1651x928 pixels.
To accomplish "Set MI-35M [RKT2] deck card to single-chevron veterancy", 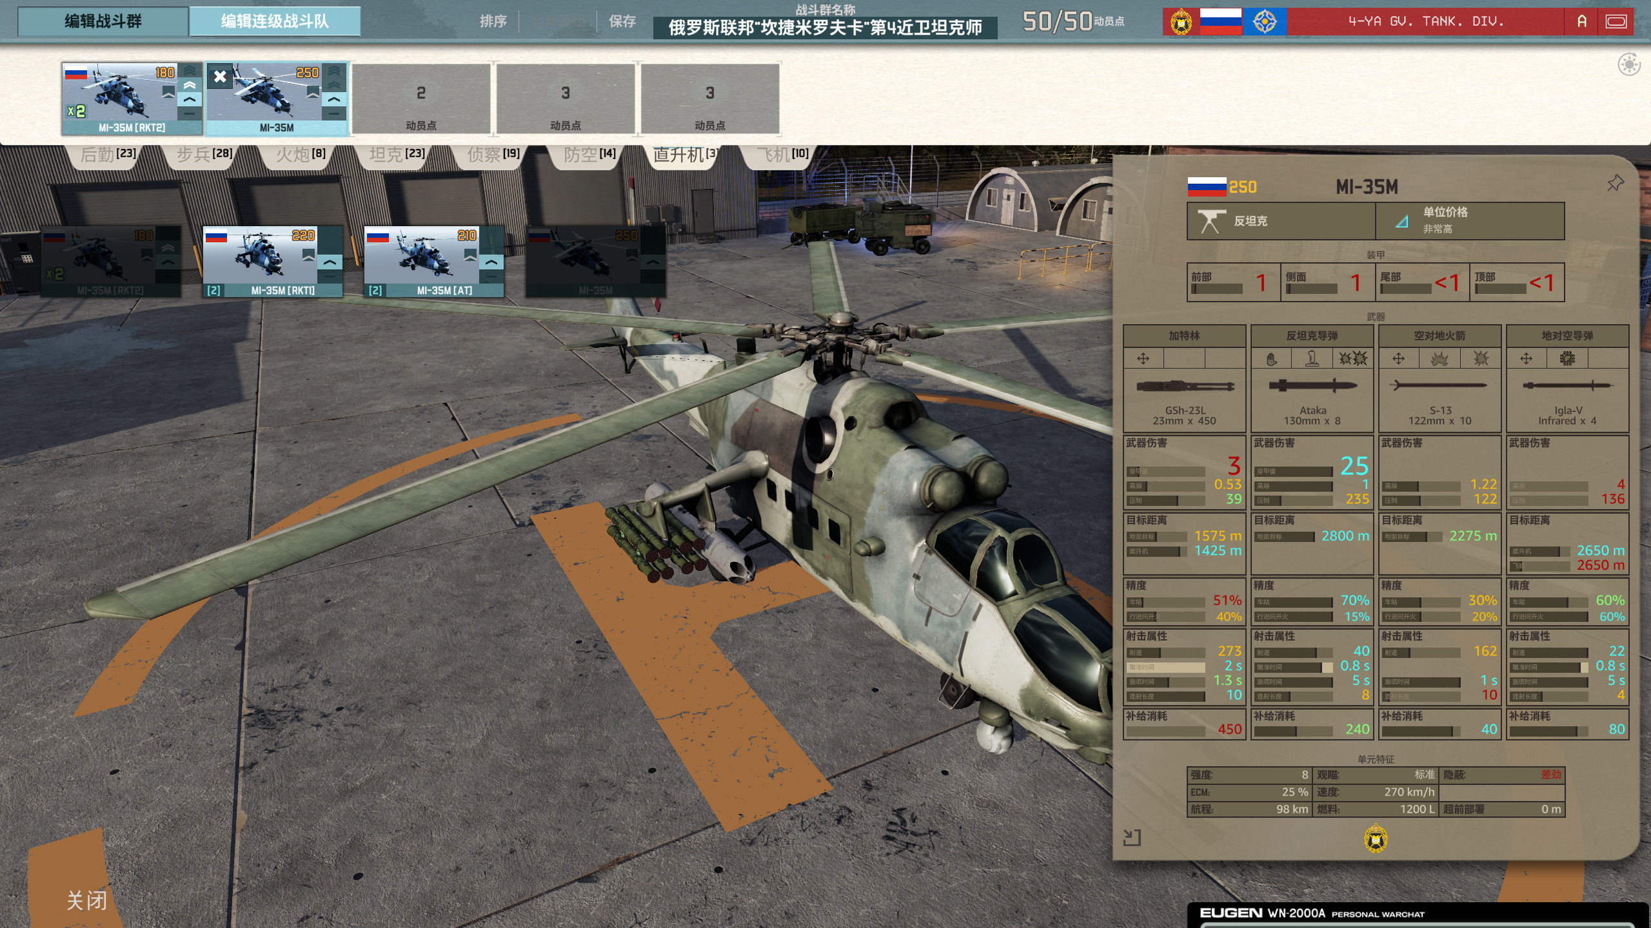I will click(x=190, y=100).
